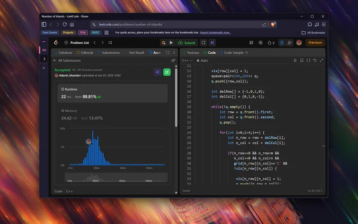The height and width of the screenshot is (224, 358).
Task: Open the Code Sample tab
Action: [232, 53]
